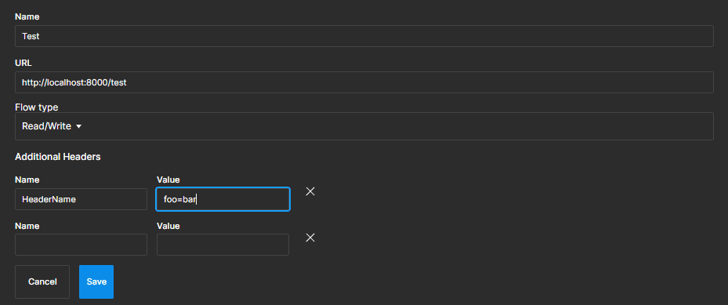
Task: Click the Name label above HeaderName
Action: (27, 180)
